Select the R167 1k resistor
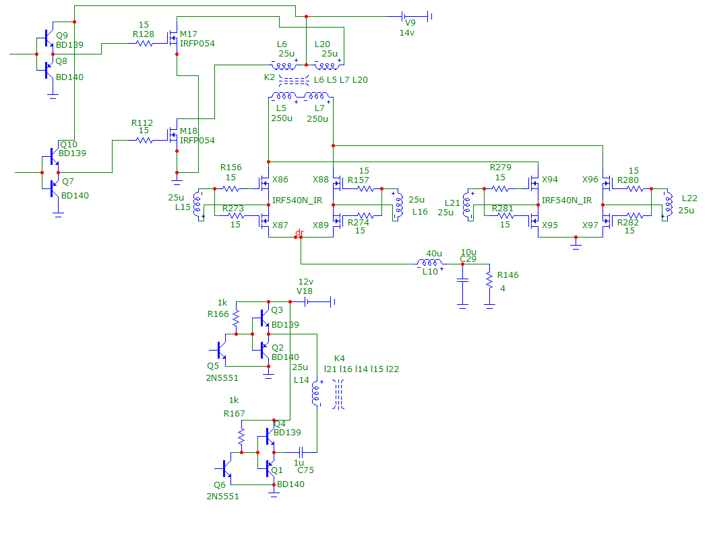The height and width of the screenshot is (543, 711). tap(241, 436)
